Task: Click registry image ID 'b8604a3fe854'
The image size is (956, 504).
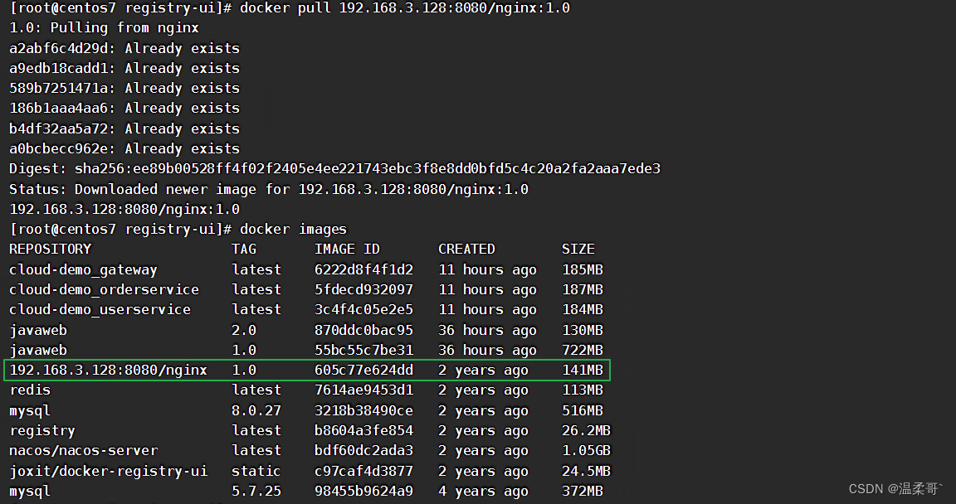Action: click(364, 430)
